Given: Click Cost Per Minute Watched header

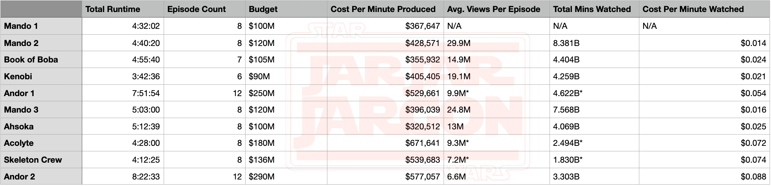Looking at the screenshot, I should click(x=693, y=9).
